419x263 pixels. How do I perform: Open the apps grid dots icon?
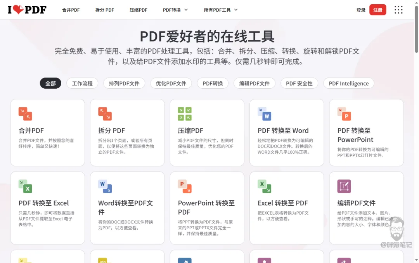pyautogui.click(x=398, y=10)
